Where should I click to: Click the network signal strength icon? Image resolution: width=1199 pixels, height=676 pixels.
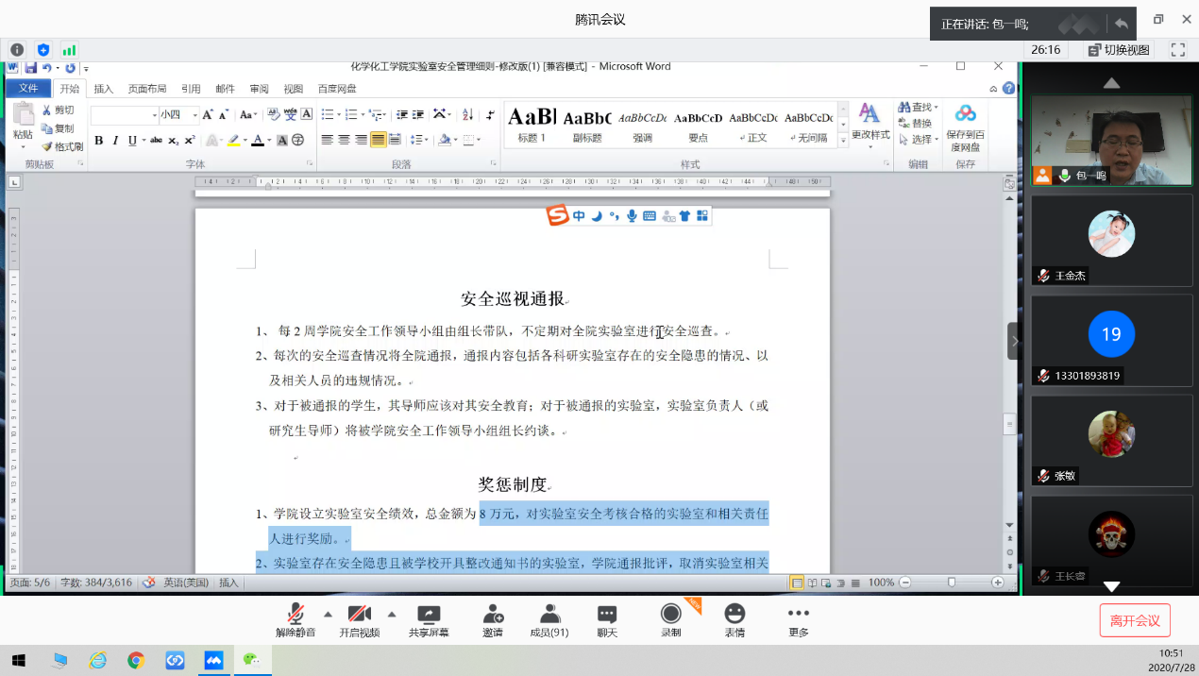pyautogui.click(x=69, y=50)
